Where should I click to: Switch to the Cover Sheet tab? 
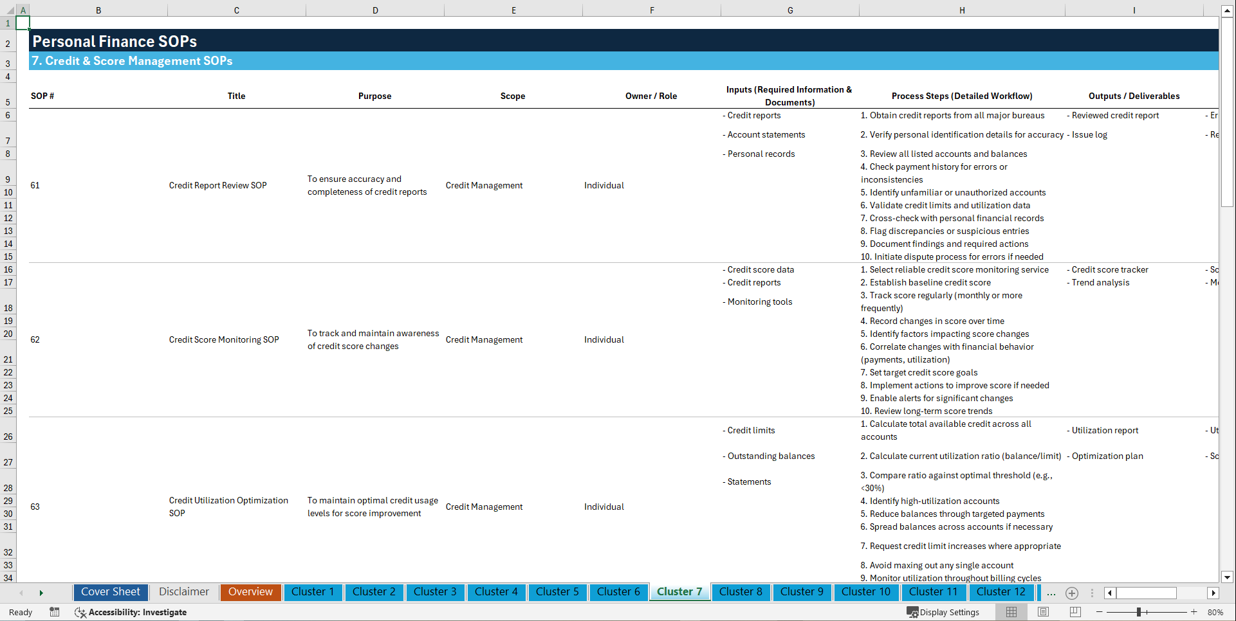point(110,592)
